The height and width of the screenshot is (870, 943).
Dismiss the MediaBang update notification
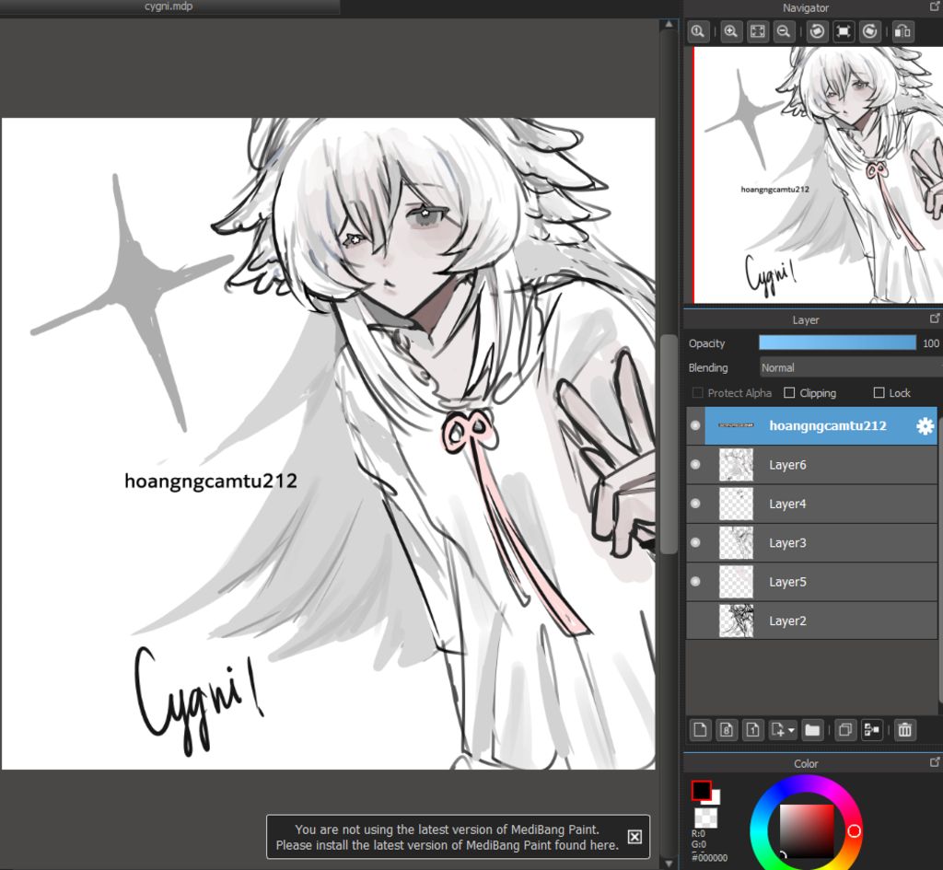634,837
